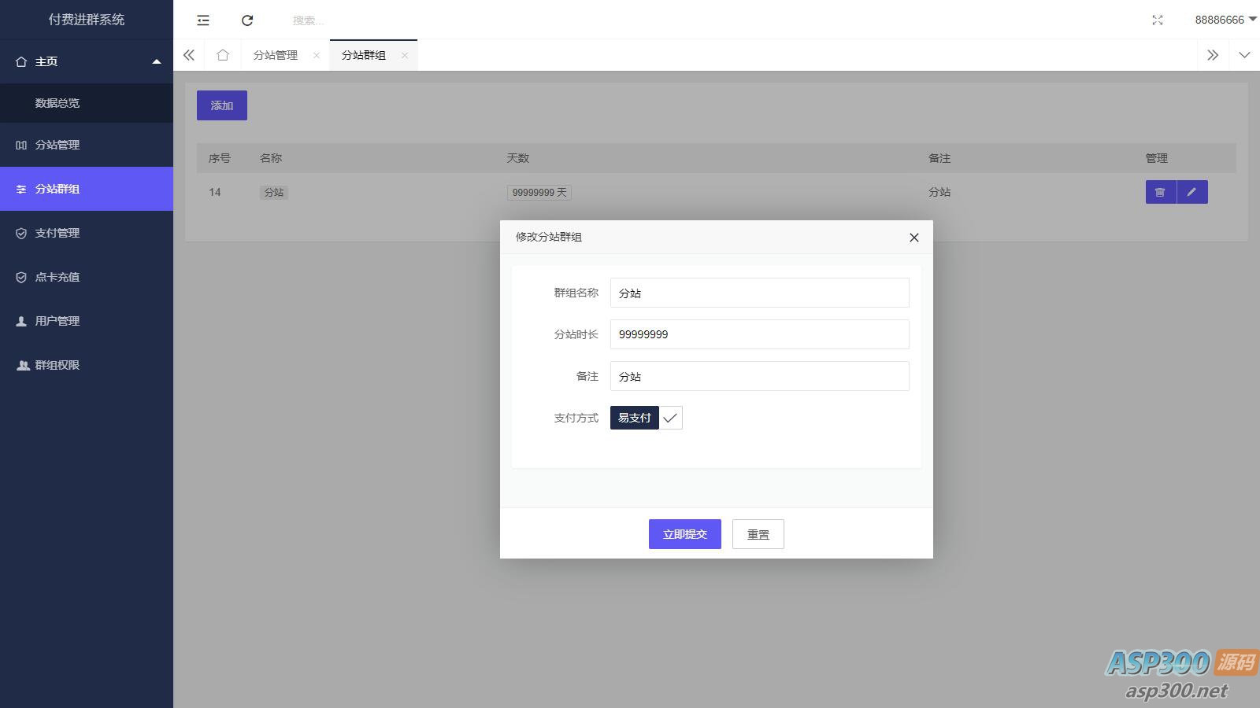Open 支付管理 in the sidebar
The width and height of the screenshot is (1260, 708).
click(57, 233)
